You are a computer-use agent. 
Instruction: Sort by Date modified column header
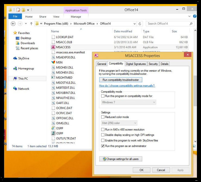123,31
